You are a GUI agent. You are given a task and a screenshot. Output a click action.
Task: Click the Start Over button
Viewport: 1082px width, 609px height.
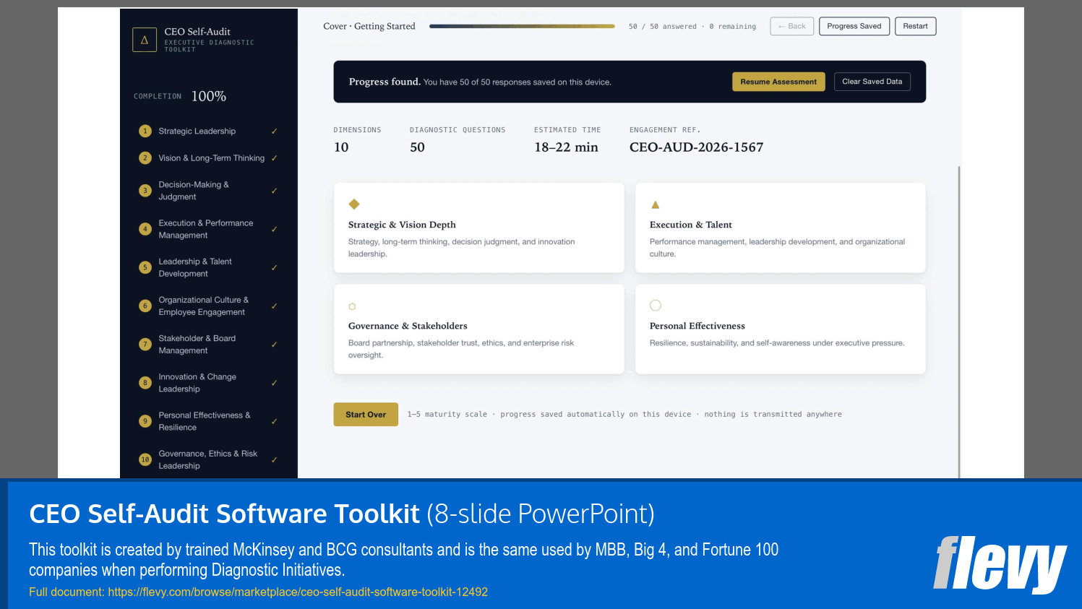366,415
